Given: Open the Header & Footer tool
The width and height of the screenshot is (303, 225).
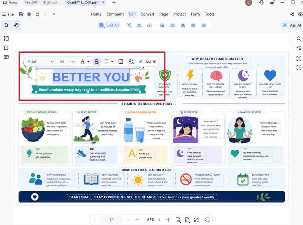Looking at the screenshot, I should click(193, 25).
